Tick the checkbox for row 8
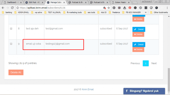Image resolution: width=170 pixels, height=95 pixels. (11, 29)
